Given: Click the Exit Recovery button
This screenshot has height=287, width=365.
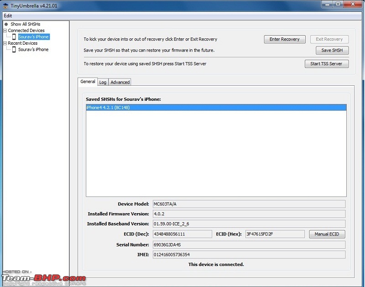Looking at the screenshot, I should pyautogui.click(x=329, y=39).
